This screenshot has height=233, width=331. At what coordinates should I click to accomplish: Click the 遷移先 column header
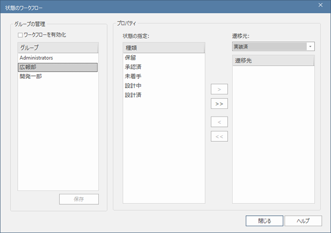[x=273, y=61]
